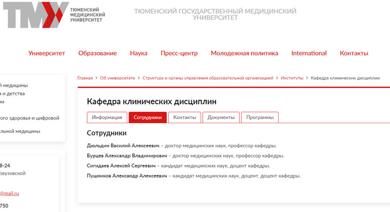The height and width of the screenshot is (212, 390).
Task: Switch to the Контакты tab
Action: tap(185, 117)
